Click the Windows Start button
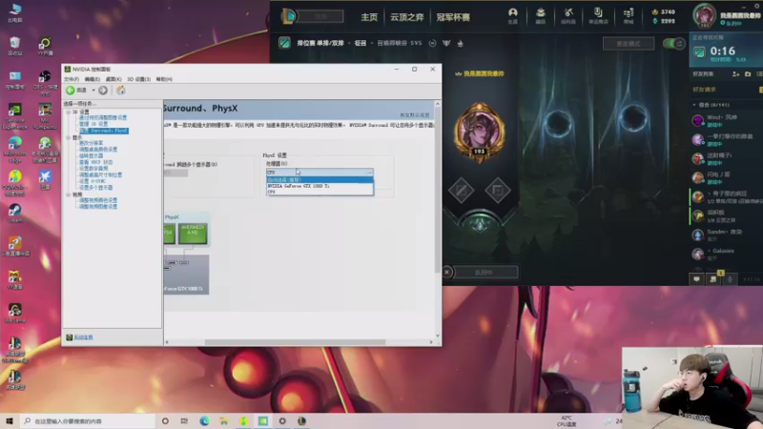The height and width of the screenshot is (429, 763). [x=9, y=420]
